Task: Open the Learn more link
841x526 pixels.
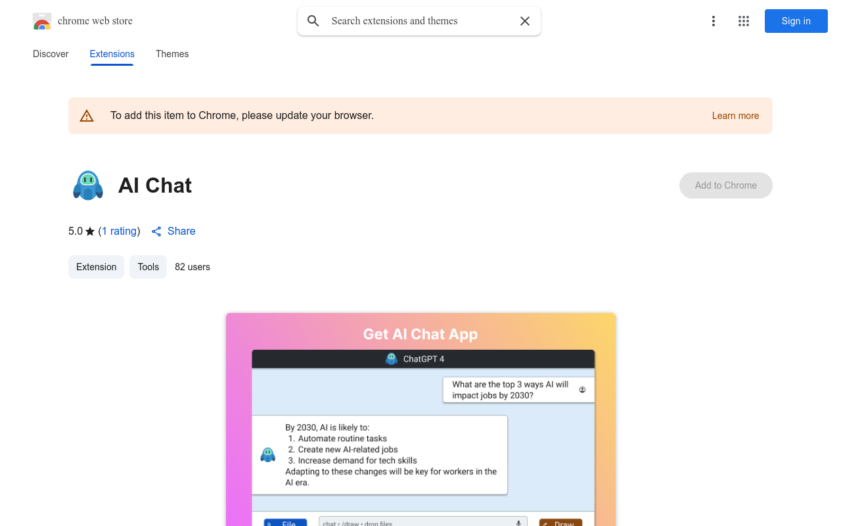Action: coord(735,116)
